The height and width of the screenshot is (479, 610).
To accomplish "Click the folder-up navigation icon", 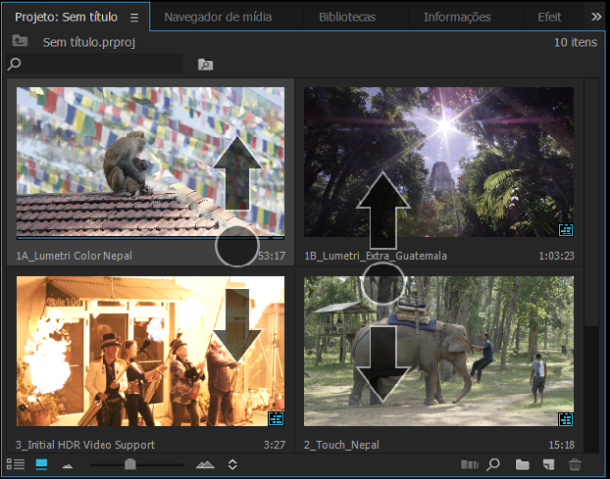I will (x=20, y=40).
